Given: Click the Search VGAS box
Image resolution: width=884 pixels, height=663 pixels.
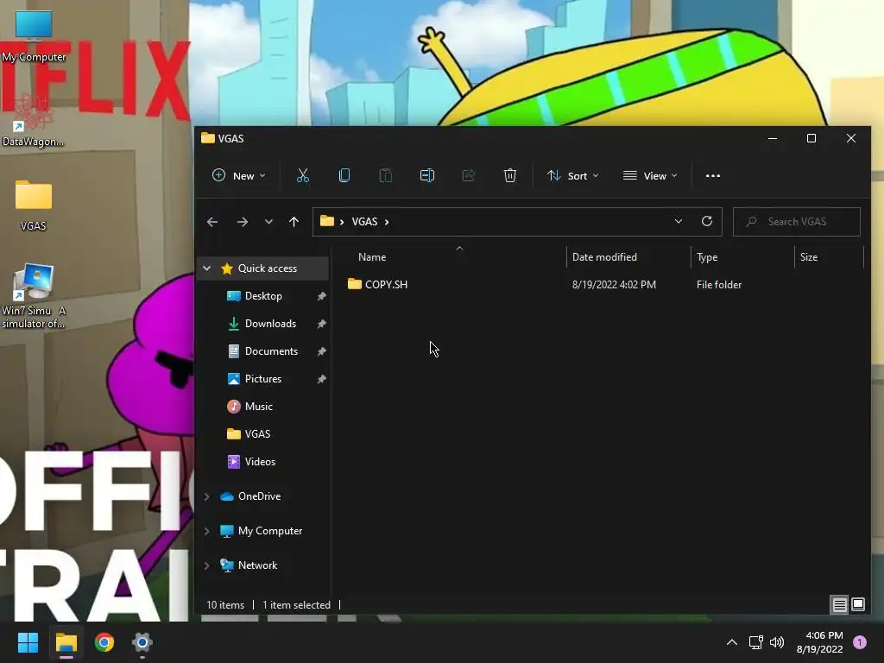Looking at the screenshot, I should [796, 222].
